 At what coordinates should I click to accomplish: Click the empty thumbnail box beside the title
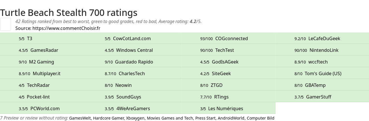point(5,24)
